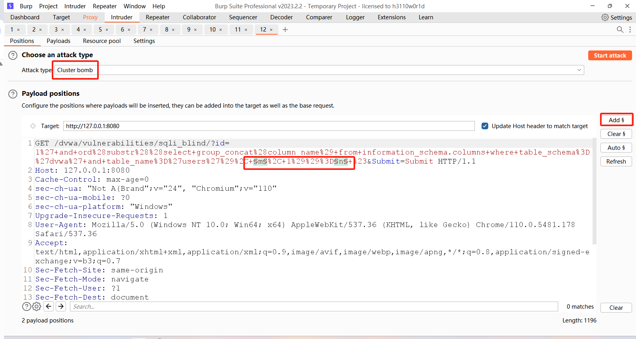
Task: Switch to the Comparer tab
Action: 319,17
